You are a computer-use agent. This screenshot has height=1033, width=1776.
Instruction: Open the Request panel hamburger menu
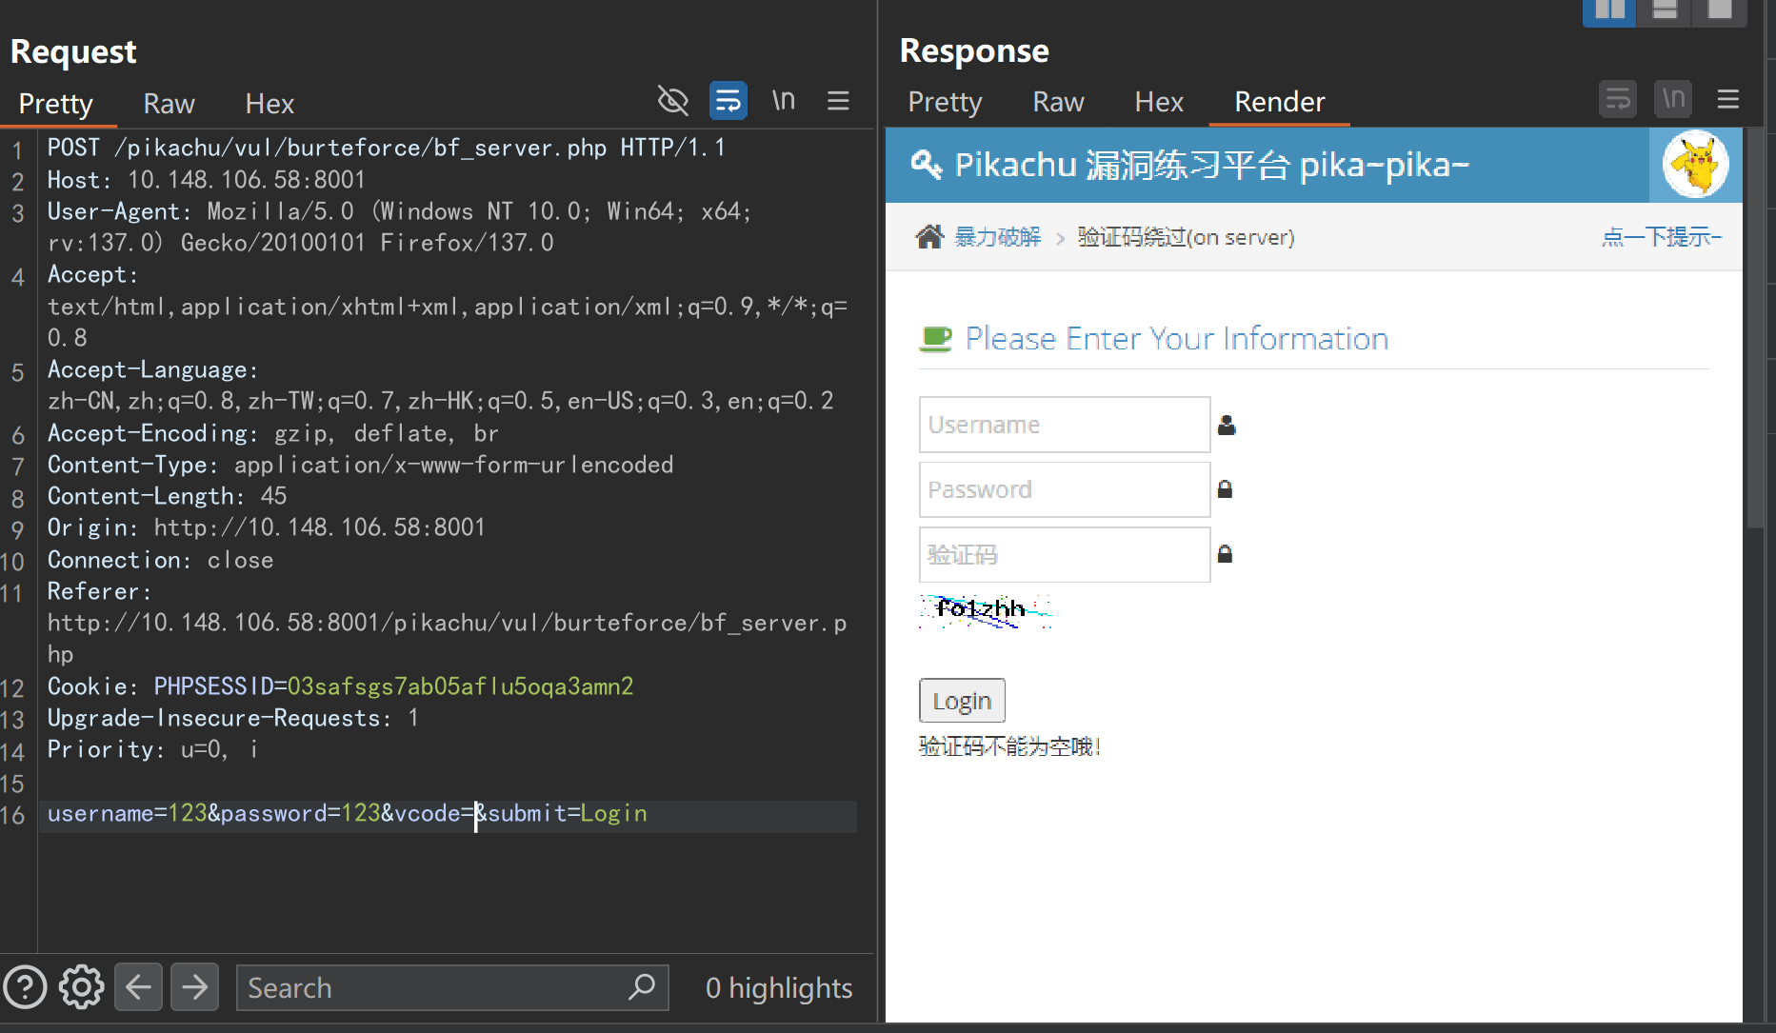pos(838,100)
